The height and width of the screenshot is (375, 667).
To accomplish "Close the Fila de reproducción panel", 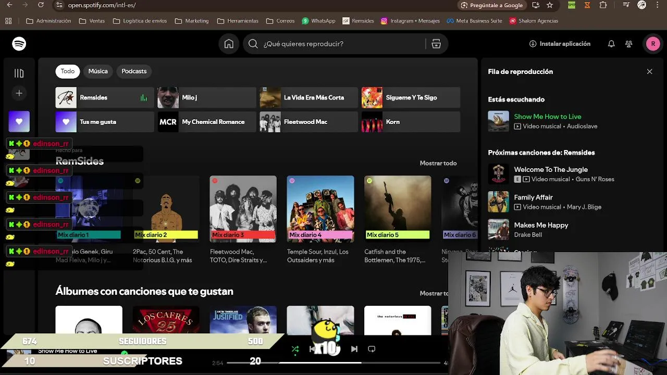I will pyautogui.click(x=649, y=71).
